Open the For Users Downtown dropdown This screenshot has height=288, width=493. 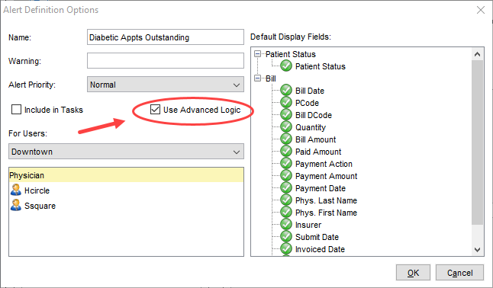pos(126,152)
